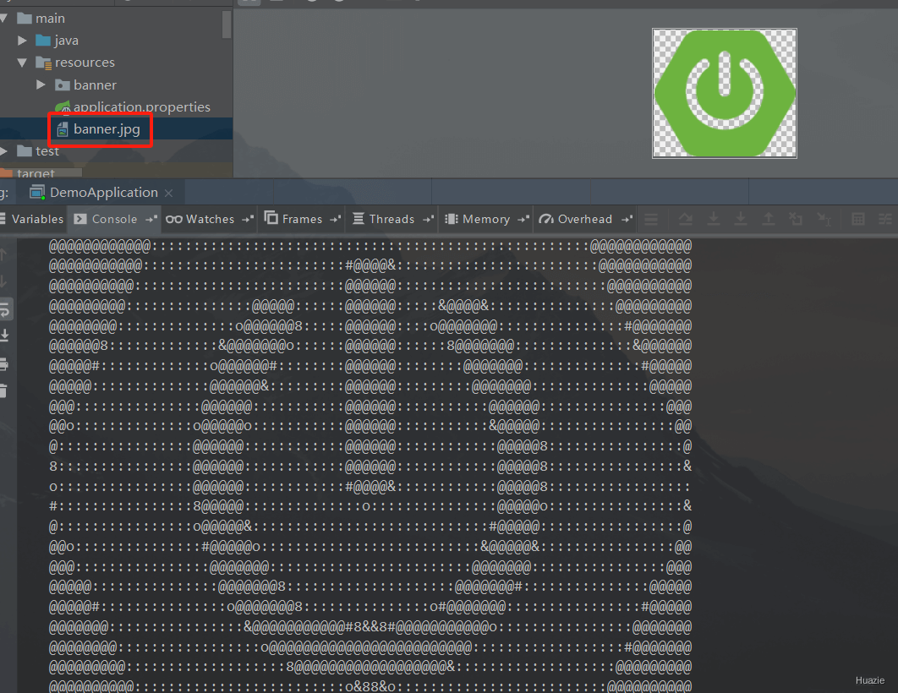
Task: Expand the java folder arrow
Action: point(22,41)
